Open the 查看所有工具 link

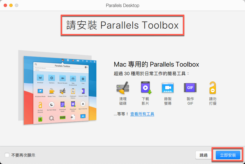[142, 114]
